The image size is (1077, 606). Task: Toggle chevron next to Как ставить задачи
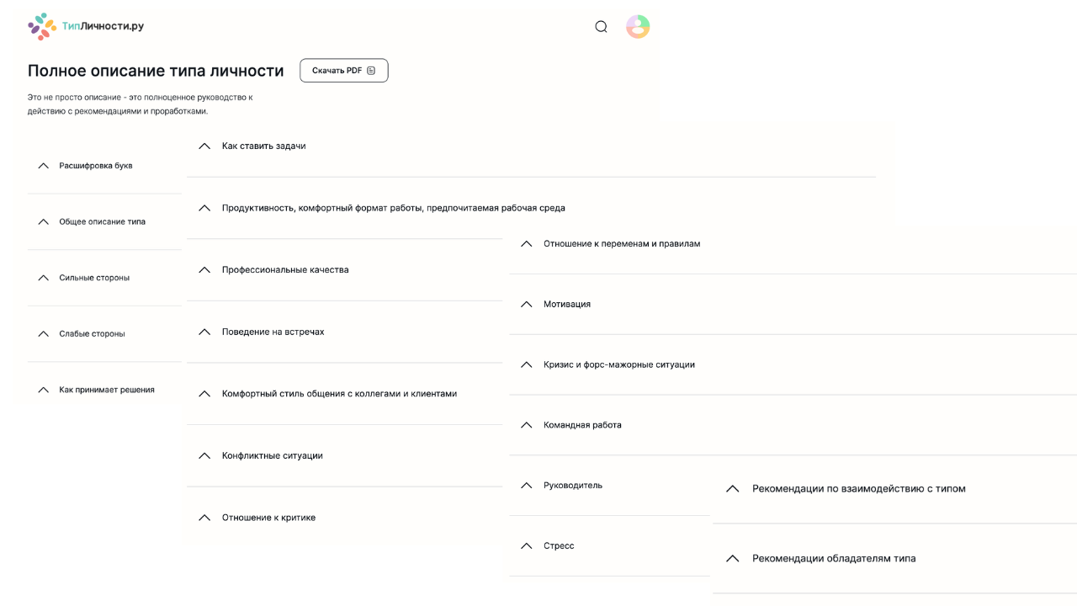point(204,146)
